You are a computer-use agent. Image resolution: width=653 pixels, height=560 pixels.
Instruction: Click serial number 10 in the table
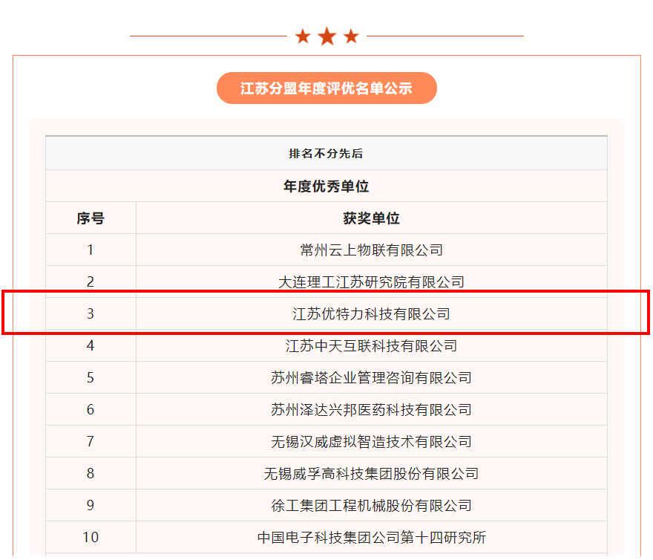point(91,538)
